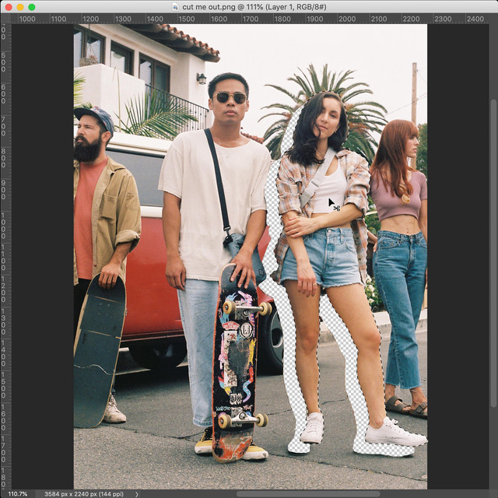498x498 pixels.
Task: Click the ruler origin corner box
Action: tap(5, 18)
